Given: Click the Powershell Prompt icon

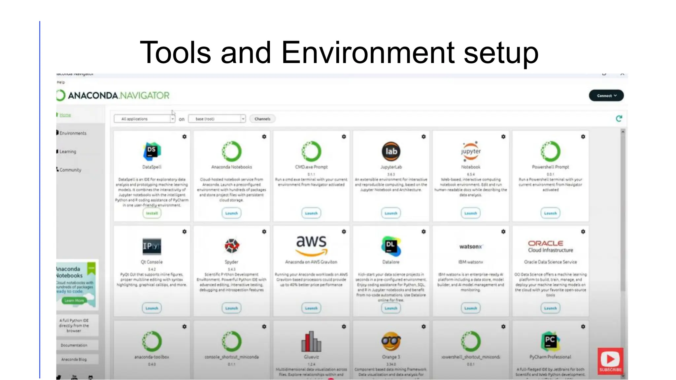Looking at the screenshot, I should pos(551,151).
